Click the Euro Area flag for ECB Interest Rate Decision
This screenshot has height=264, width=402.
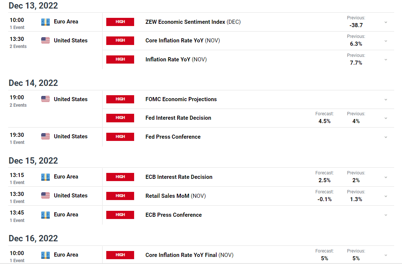[x=45, y=177]
